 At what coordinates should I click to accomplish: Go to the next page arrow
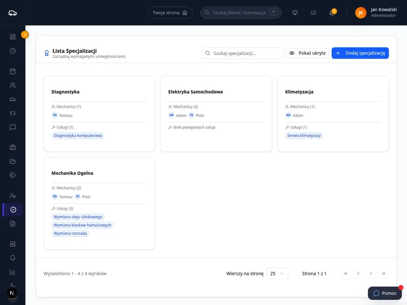371,274
